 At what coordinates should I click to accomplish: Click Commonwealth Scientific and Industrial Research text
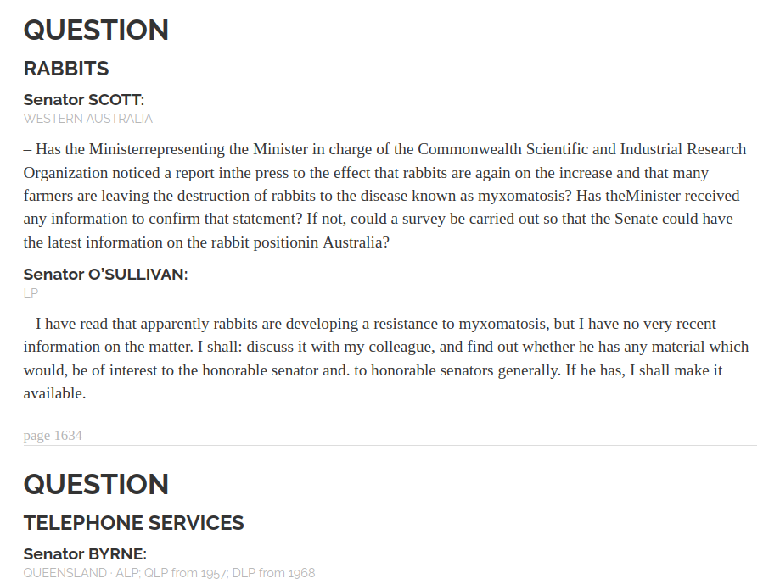pos(581,149)
